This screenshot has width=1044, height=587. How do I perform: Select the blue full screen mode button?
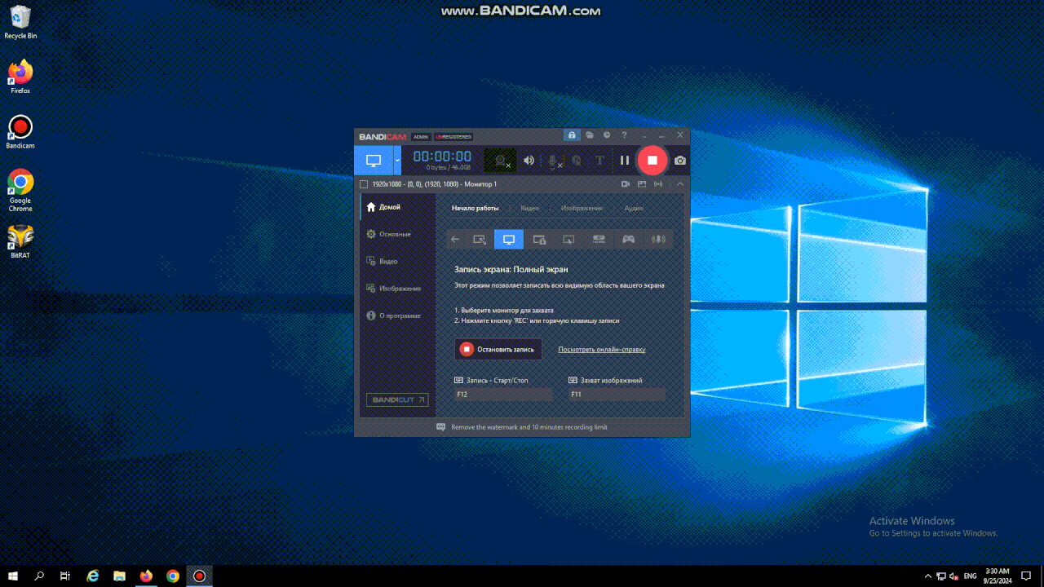tap(373, 161)
